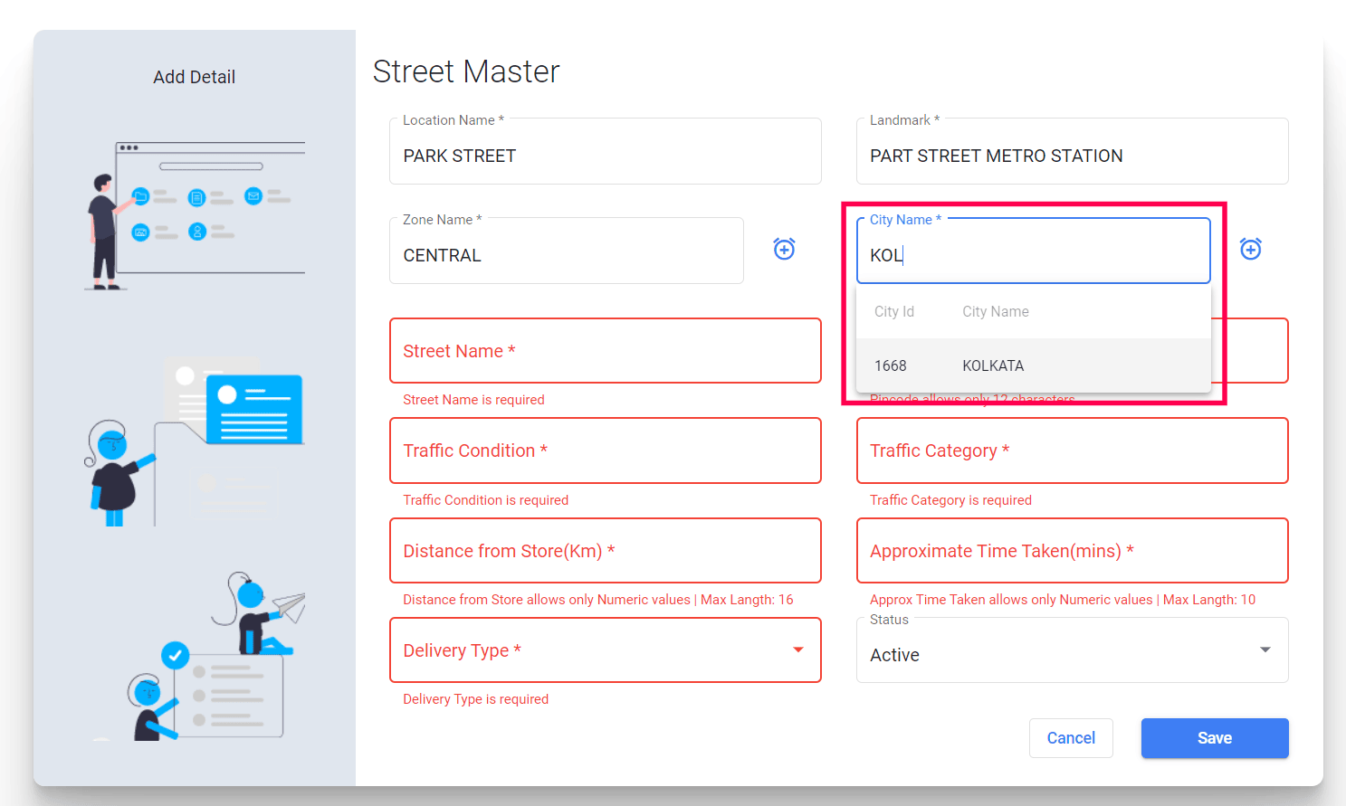Click Distance from Store(Km) field
The height and width of the screenshot is (806, 1346).
pos(605,551)
